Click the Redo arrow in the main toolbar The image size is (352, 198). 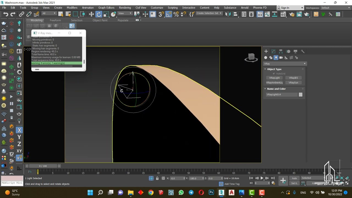(x=13, y=14)
